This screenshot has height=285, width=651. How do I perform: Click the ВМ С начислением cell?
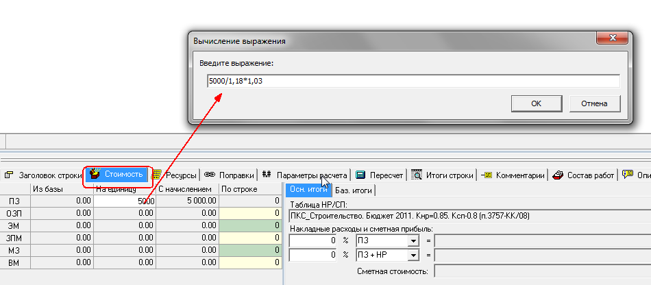pos(187,262)
